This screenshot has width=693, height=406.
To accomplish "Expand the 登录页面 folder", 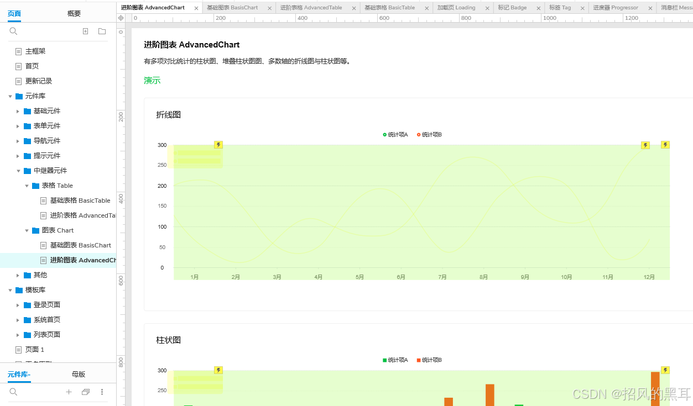I will [x=18, y=305].
